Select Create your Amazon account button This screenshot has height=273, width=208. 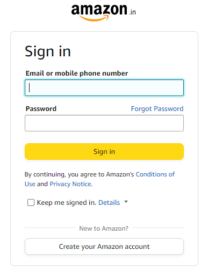104,246
